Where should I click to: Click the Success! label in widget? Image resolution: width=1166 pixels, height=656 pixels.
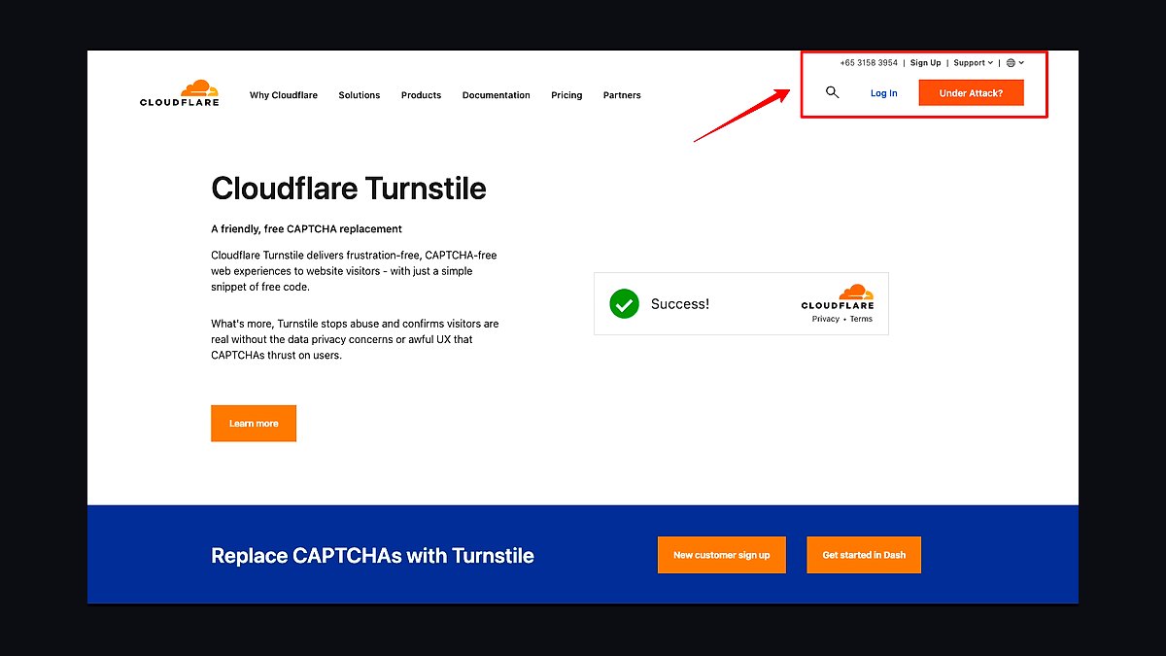[x=680, y=304]
